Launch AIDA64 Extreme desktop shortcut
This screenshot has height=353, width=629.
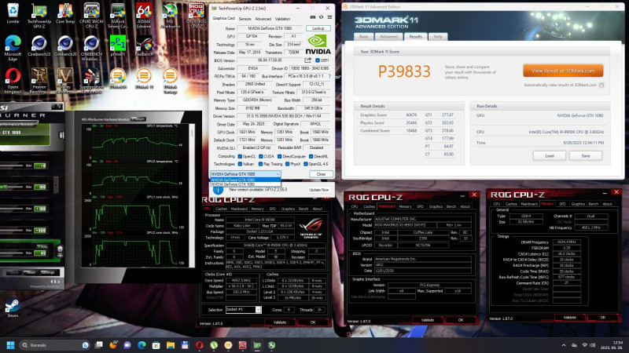144,15
